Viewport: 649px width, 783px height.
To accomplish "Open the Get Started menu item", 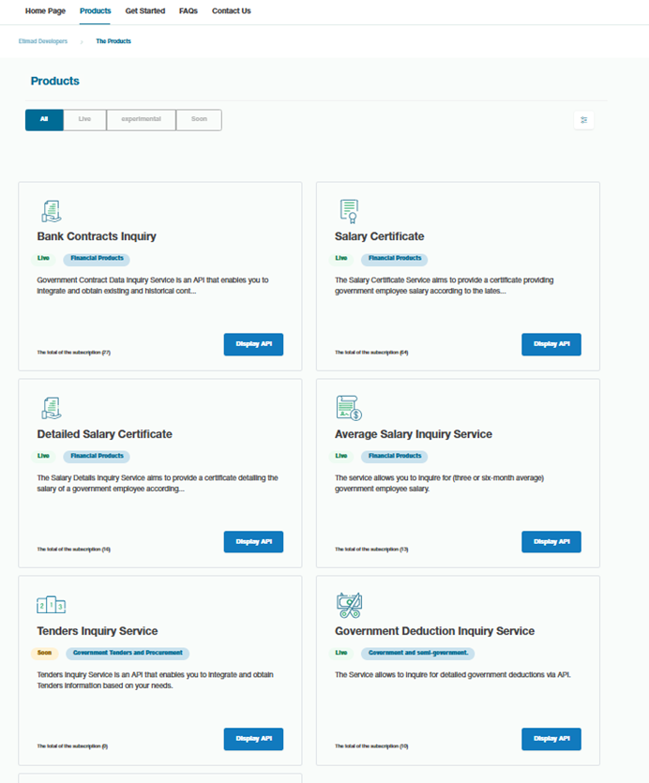I will (144, 11).
